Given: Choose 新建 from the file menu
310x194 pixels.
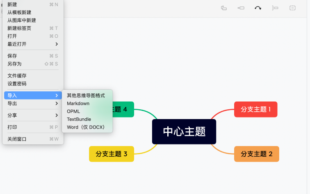Looking at the screenshot, I should (12, 5).
